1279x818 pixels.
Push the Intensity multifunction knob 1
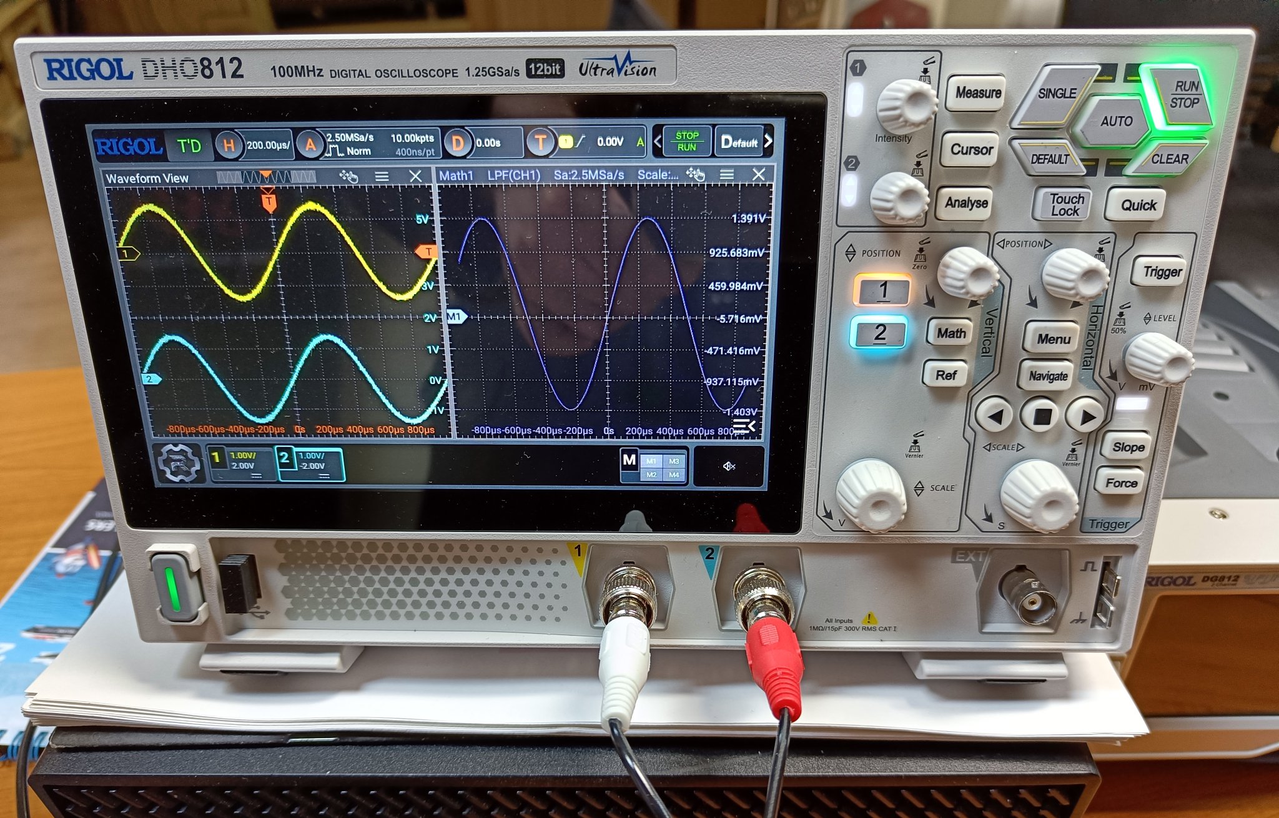point(907,105)
